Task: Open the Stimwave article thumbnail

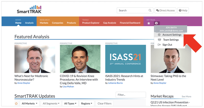Action: 171,59
